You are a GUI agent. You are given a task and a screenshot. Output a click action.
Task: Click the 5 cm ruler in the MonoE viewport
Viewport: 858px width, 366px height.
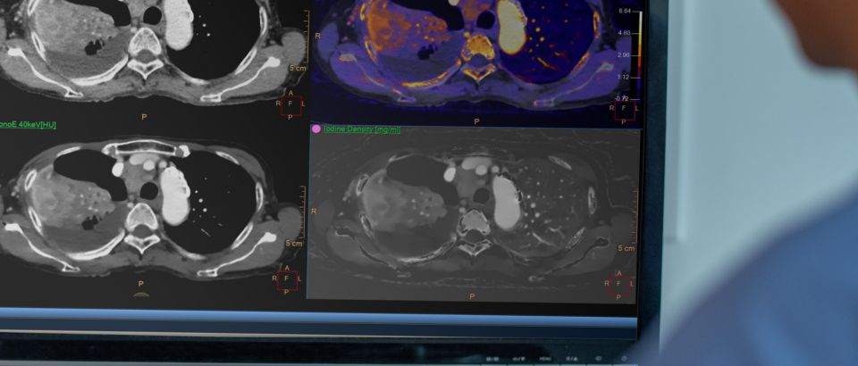tap(293, 242)
